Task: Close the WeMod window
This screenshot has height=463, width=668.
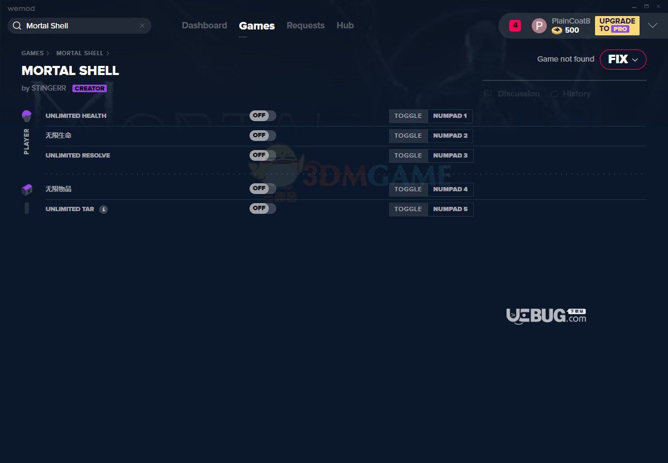Action: (658, 6)
